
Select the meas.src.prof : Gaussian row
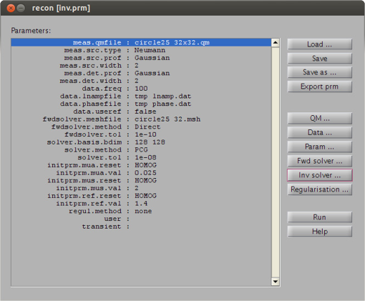141,58
